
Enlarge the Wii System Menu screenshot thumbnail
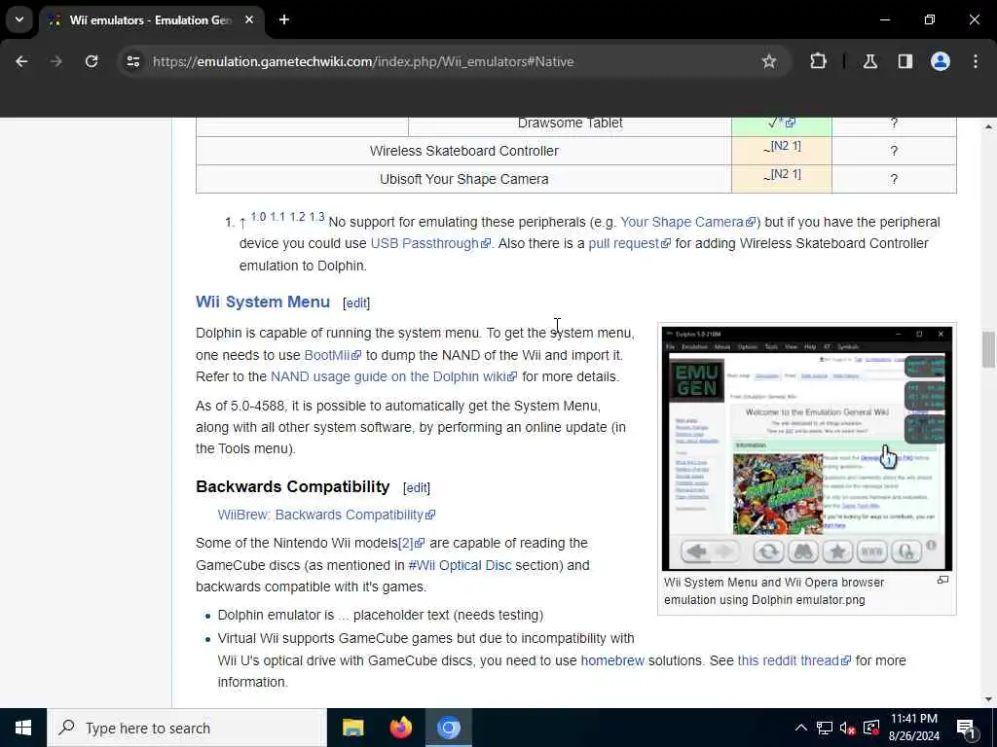pyautogui.click(x=806, y=448)
